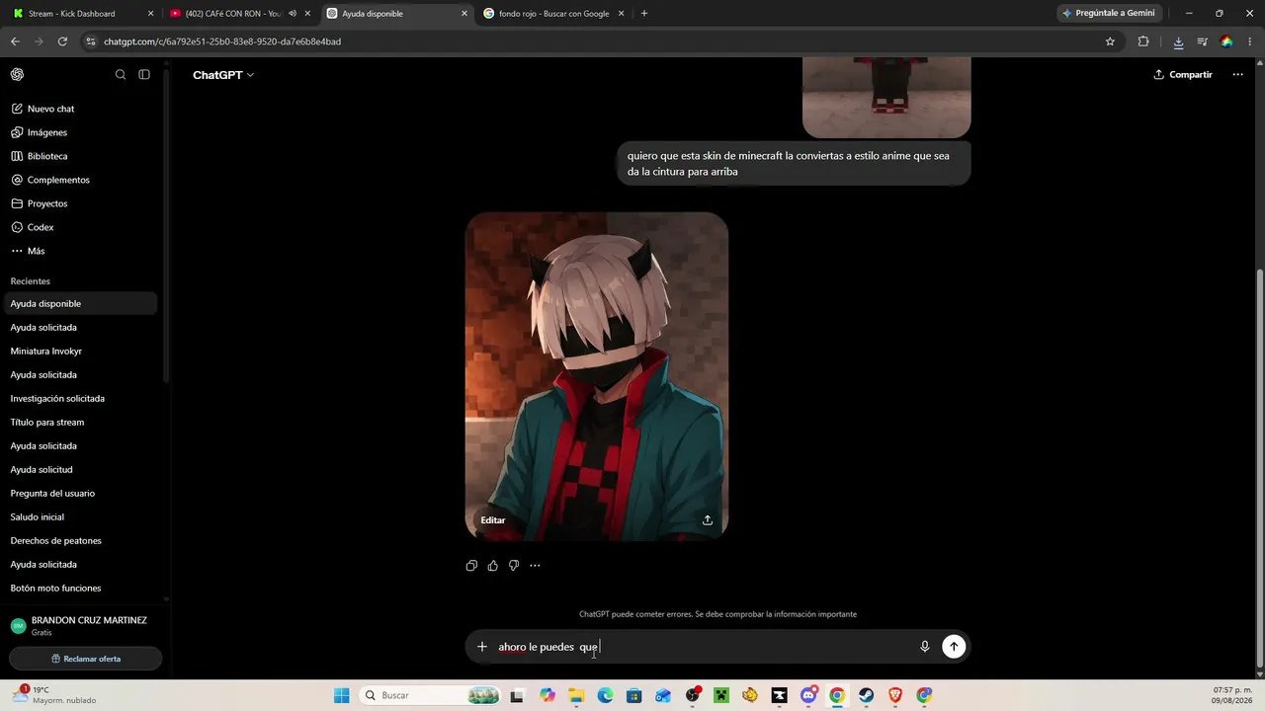Open the Minecraft skin image attachment

[x=886, y=97]
